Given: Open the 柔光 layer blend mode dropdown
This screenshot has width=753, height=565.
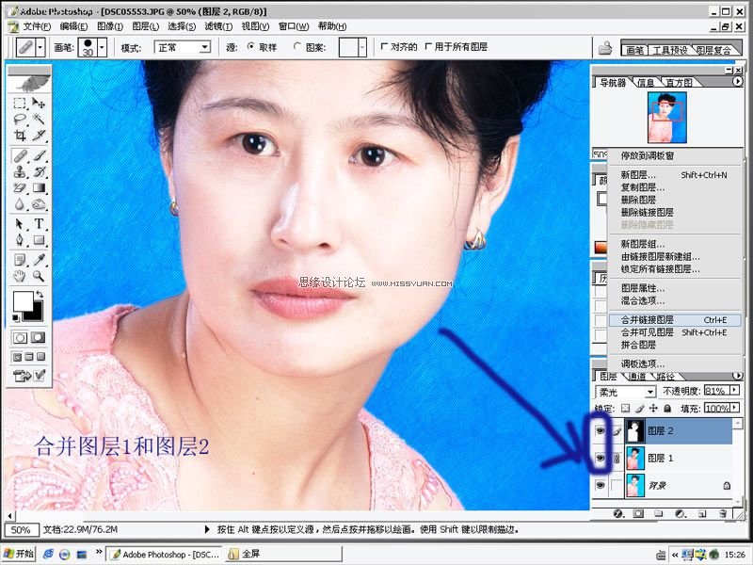Looking at the screenshot, I should [650, 392].
